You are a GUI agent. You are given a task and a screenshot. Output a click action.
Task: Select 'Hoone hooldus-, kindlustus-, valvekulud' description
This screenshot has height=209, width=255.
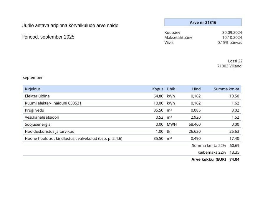(x=74, y=138)
